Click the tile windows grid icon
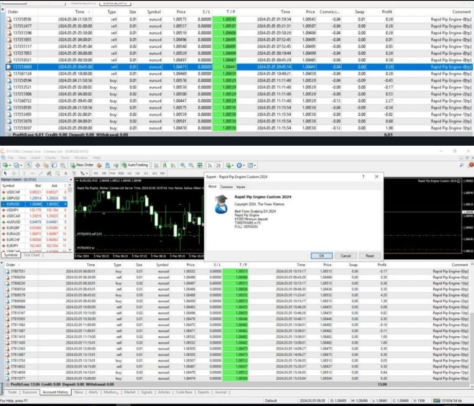 coord(199,165)
